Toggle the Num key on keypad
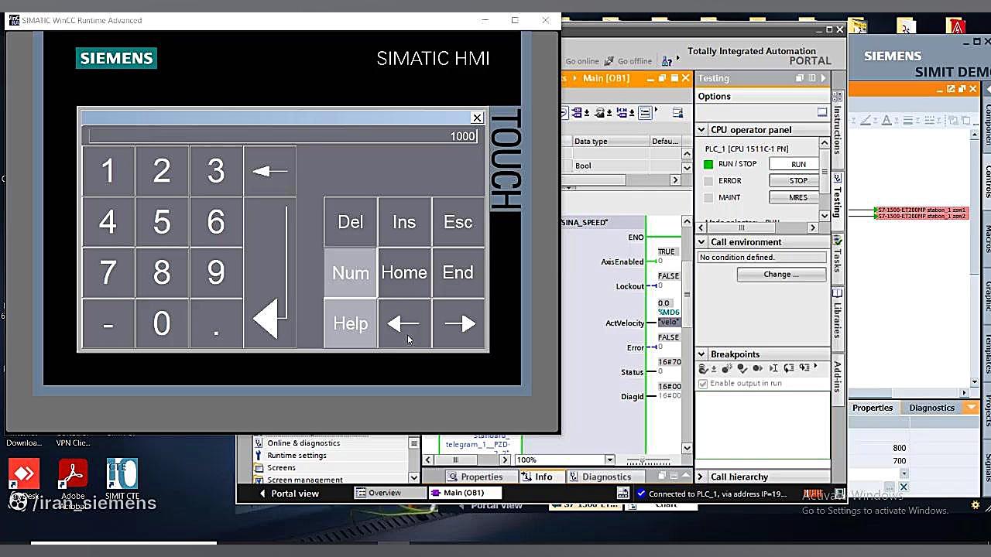 [350, 272]
